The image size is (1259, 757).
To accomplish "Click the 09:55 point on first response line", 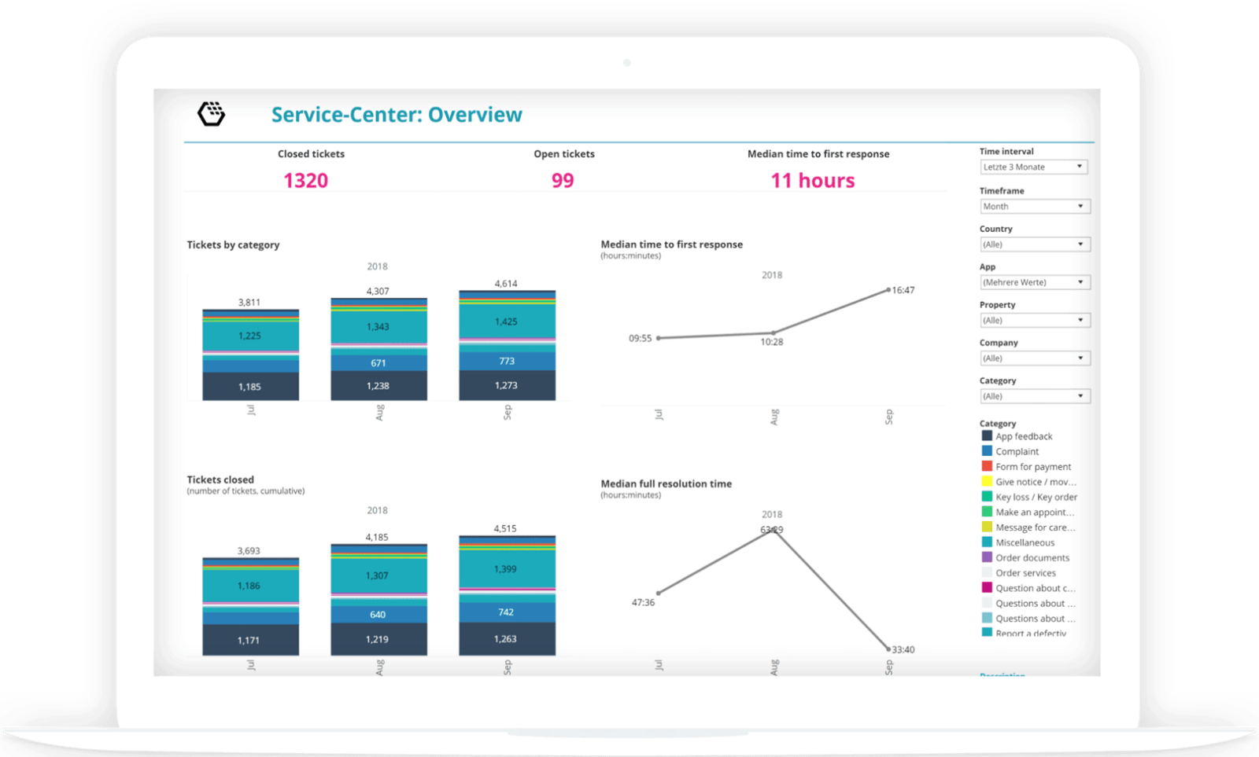I will (x=659, y=338).
